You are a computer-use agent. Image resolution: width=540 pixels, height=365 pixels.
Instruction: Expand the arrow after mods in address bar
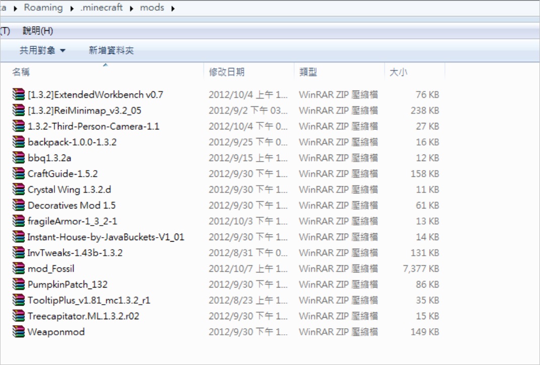point(173,8)
